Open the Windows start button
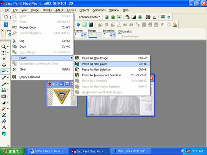This screenshot has width=207, height=155. pos(12,151)
